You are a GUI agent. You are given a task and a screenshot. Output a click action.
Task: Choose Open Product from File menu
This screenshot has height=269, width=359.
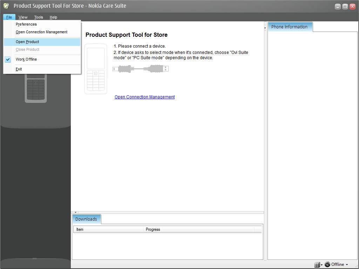point(27,42)
